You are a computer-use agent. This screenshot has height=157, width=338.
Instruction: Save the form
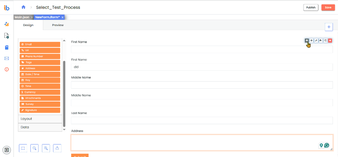pyautogui.click(x=328, y=7)
